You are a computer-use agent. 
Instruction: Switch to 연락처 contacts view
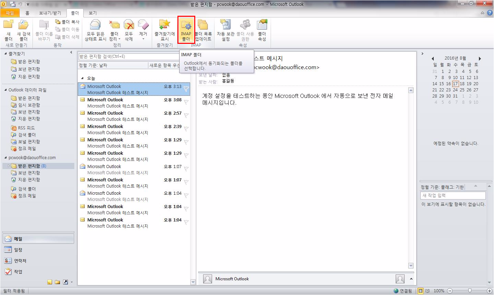coord(38,261)
